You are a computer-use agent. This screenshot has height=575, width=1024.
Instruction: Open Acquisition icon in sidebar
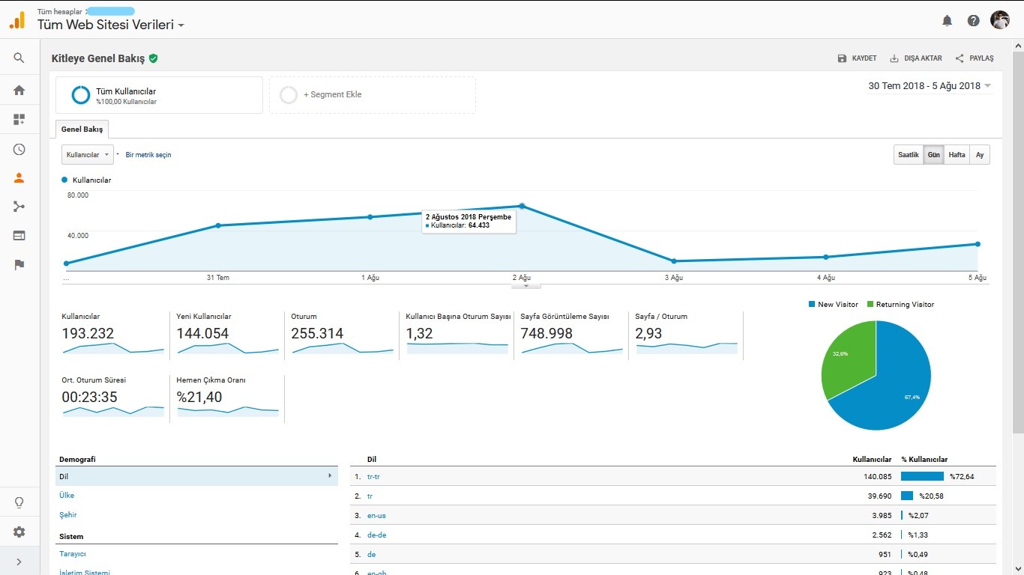tap(19, 207)
